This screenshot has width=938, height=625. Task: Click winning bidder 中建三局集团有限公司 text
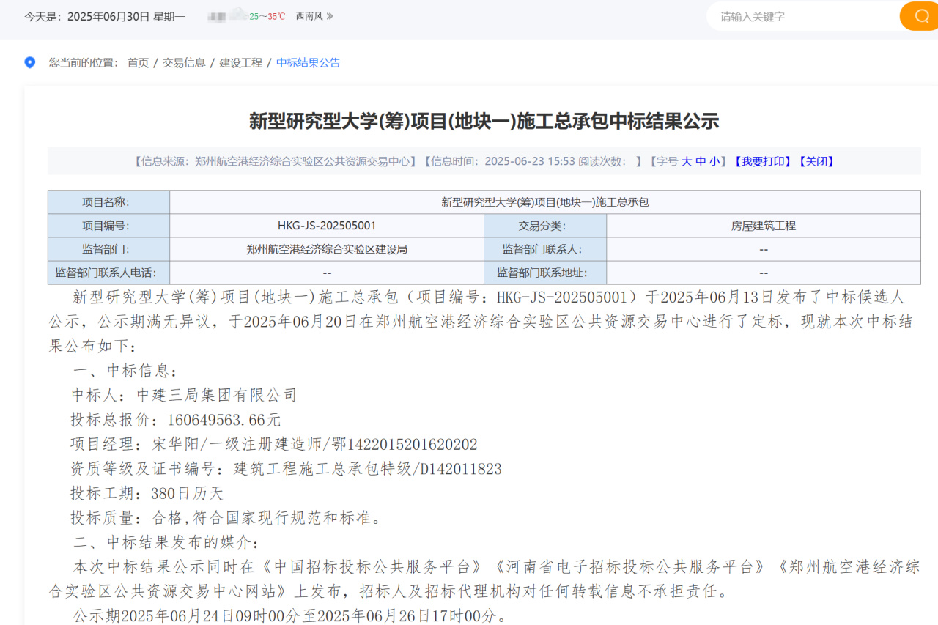tap(217, 396)
